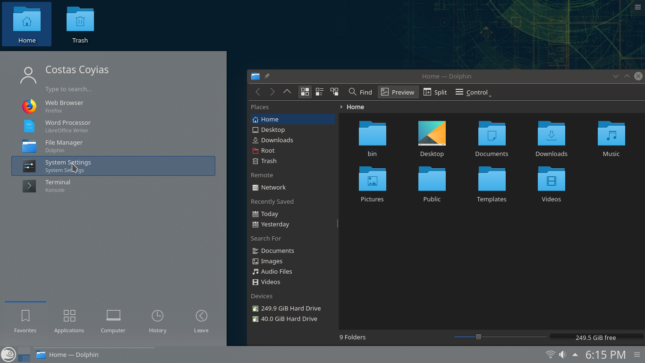645x363 pixels.
Task: Open the Control menu in Dolphin
Action: coord(472,92)
